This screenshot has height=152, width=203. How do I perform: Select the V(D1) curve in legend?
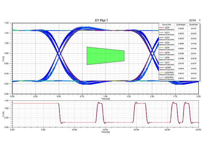[167, 33]
